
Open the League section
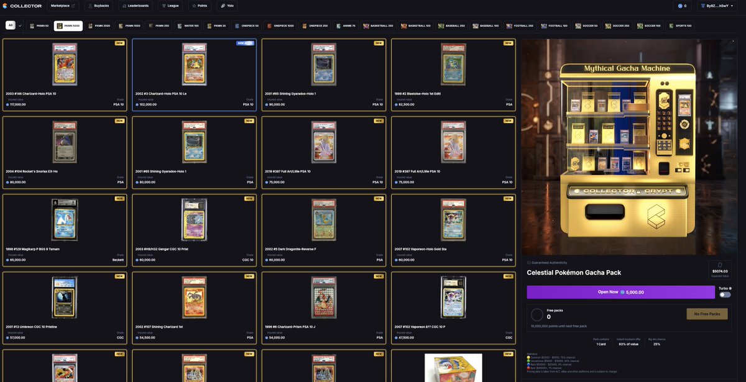[x=170, y=6]
